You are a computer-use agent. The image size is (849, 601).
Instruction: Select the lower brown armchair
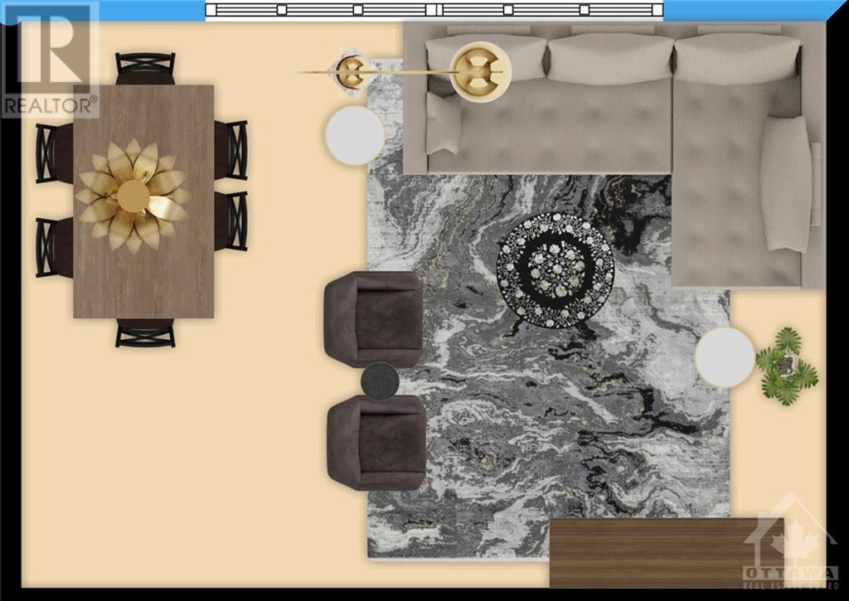[x=377, y=442]
